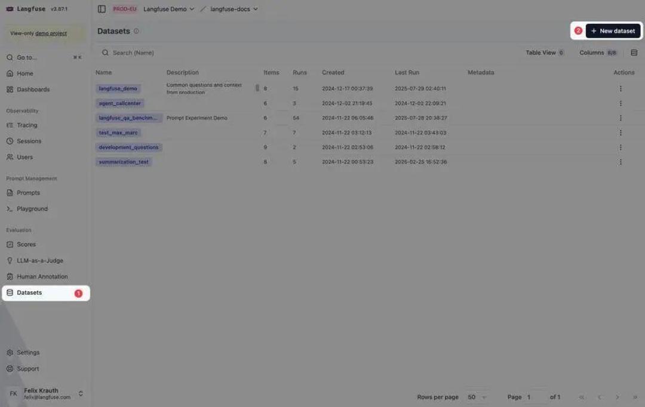This screenshot has height=407, width=645.
Task: Click the info icon beside Datasets heading
Action: [136, 31]
